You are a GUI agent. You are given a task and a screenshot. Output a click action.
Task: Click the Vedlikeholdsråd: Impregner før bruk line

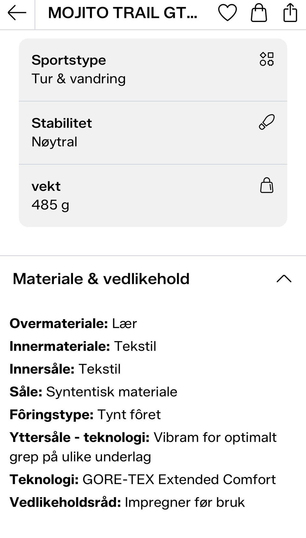(127, 502)
